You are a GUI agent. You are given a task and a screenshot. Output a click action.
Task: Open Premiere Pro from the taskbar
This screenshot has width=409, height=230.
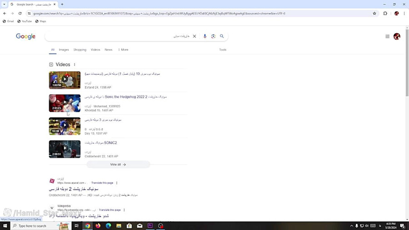point(150,226)
